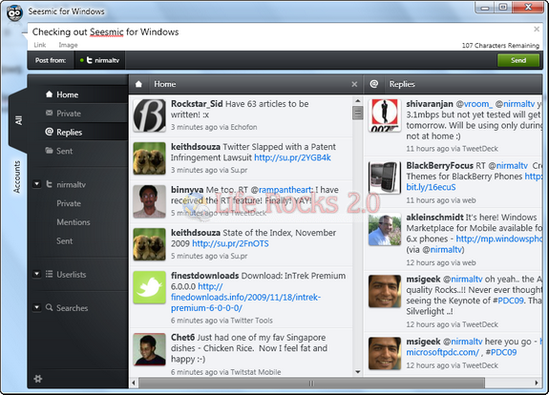This screenshot has height=395, width=549.
Task: Click binnyva's profile picture
Action: [x=150, y=201]
